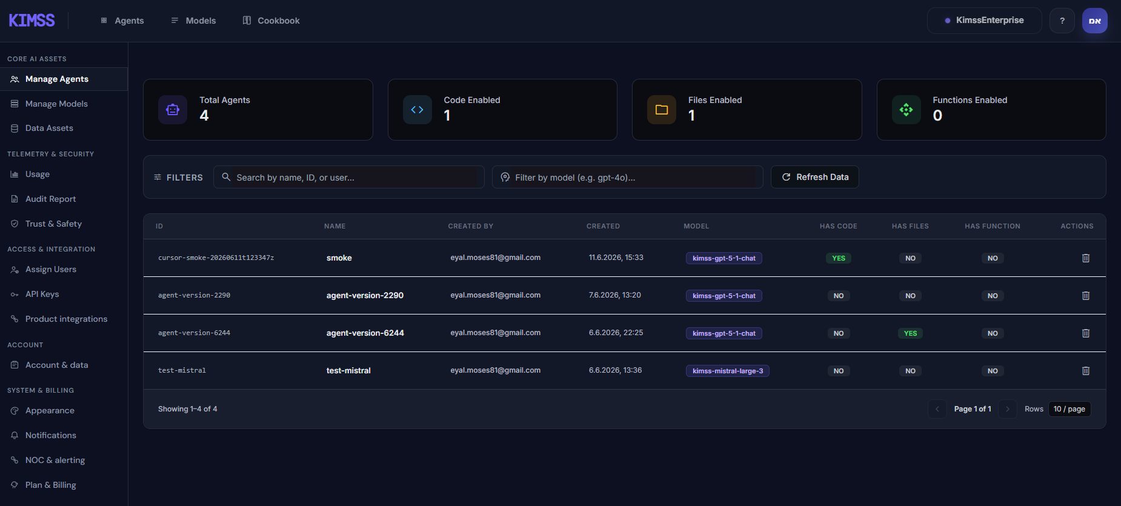Select the smoke agent name
The width and height of the screenshot is (1121, 506).
click(339, 258)
